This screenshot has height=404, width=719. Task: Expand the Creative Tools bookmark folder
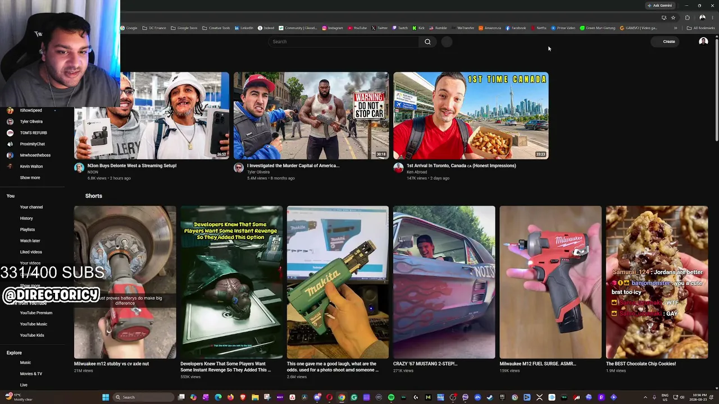216,28
